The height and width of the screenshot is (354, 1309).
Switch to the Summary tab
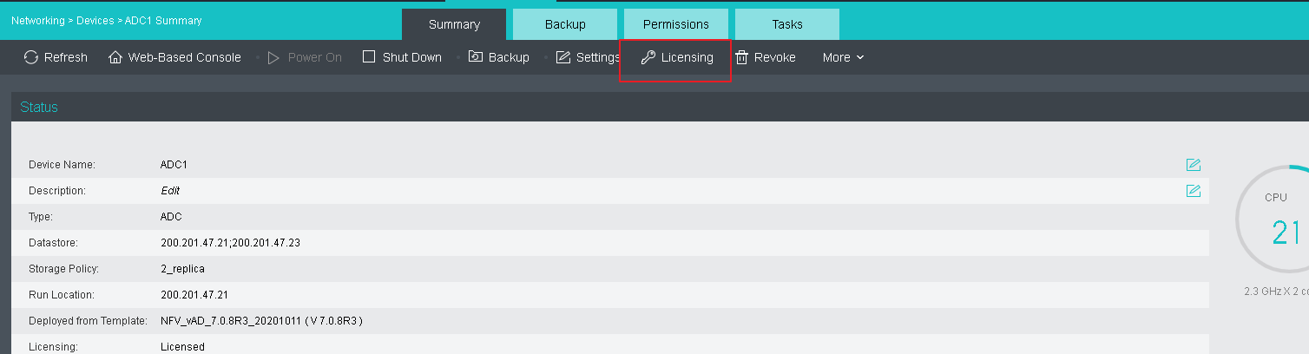[x=454, y=24]
